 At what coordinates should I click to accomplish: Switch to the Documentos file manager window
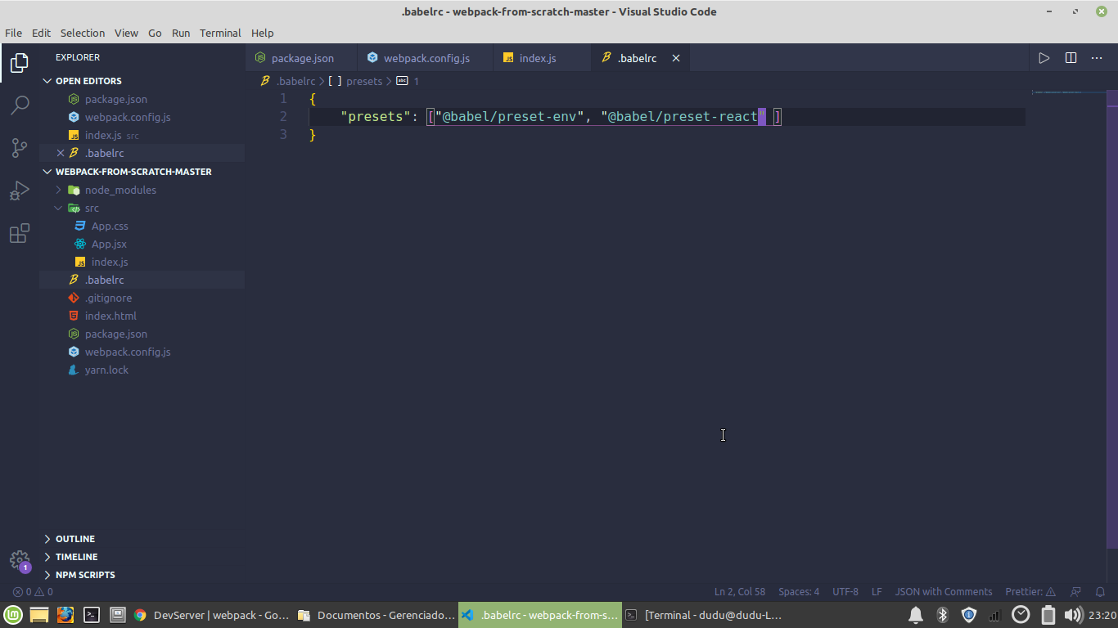[x=376, y=615]
